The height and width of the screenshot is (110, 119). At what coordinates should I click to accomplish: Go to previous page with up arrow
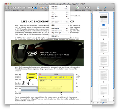7,7
